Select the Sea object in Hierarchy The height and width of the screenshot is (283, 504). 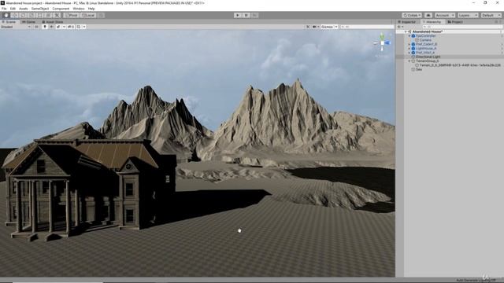[418, 69]
